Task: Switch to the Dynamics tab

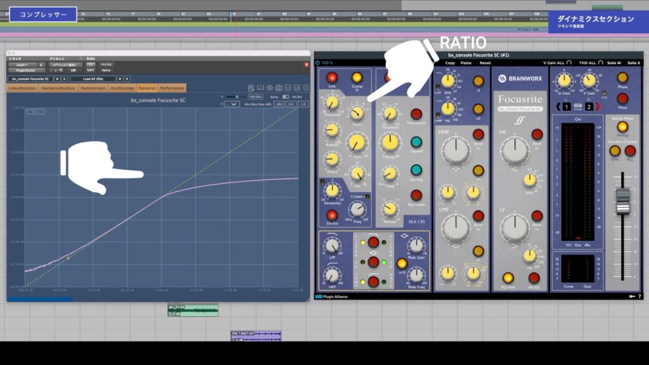Action: (147, 88)
